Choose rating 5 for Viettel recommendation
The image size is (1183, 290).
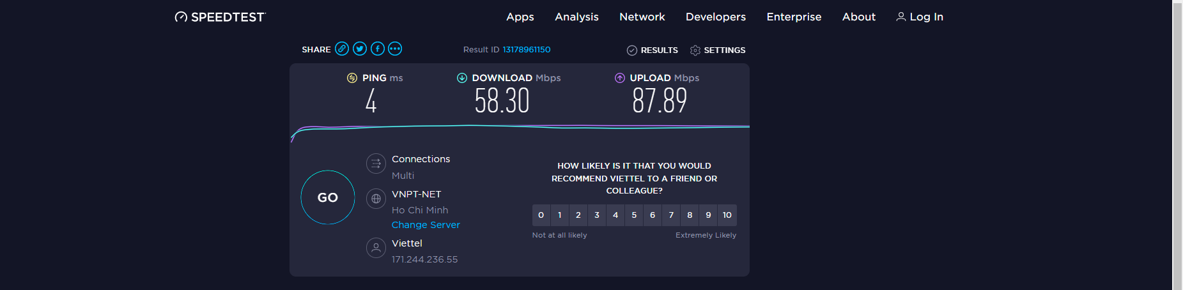click(634, 215)
